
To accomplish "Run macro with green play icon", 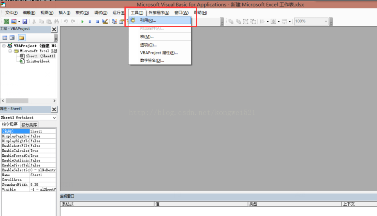I will click(82, 21).
